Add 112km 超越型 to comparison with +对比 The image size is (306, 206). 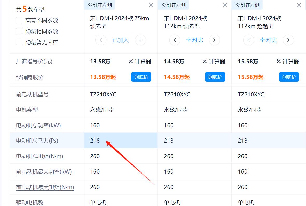pyautogui.click(x=269, y=40)
